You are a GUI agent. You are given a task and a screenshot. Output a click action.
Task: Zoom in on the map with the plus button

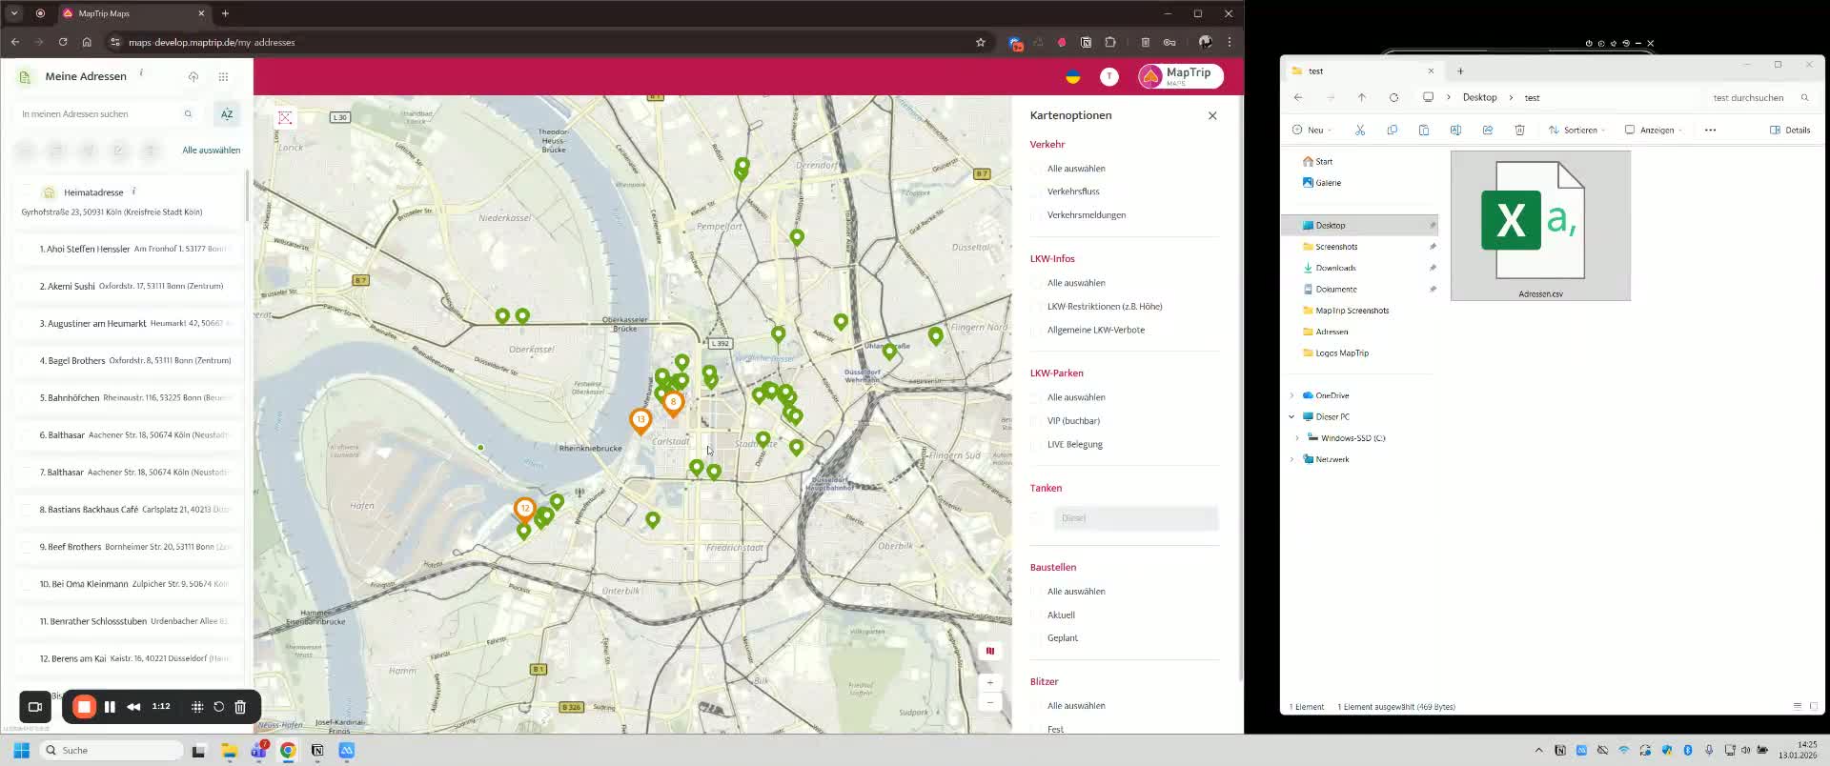click(x=989, y=682)
